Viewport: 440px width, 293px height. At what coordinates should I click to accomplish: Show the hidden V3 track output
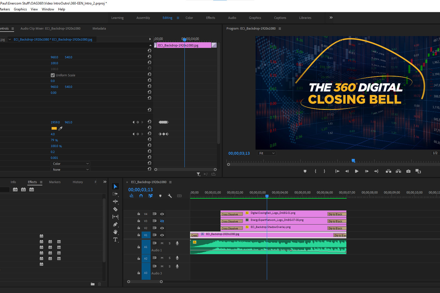pos(162,221)
